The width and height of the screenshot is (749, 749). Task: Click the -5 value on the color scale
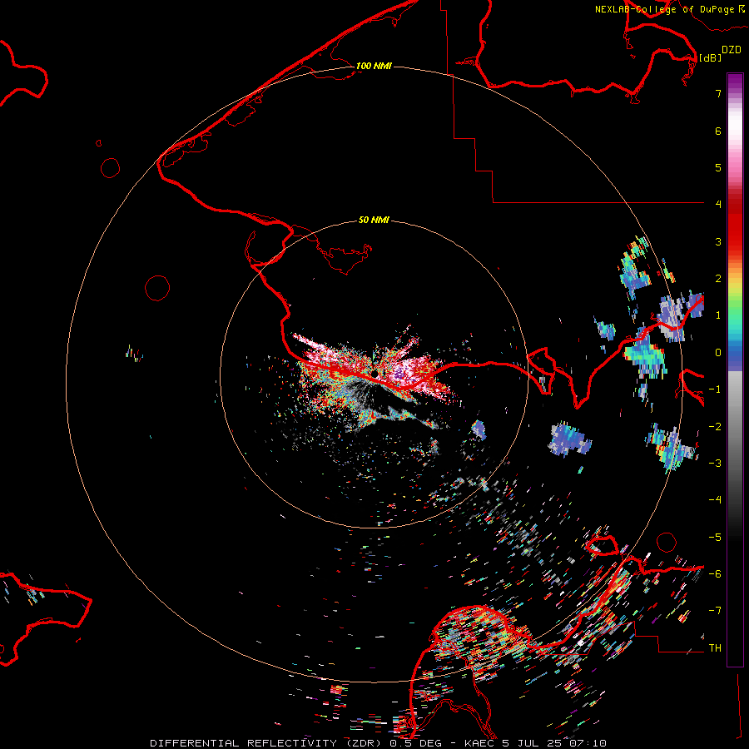click(x=715, y=538)
